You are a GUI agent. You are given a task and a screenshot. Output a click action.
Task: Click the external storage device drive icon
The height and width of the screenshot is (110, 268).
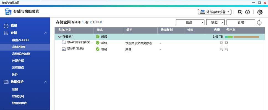tap(202, 12)
